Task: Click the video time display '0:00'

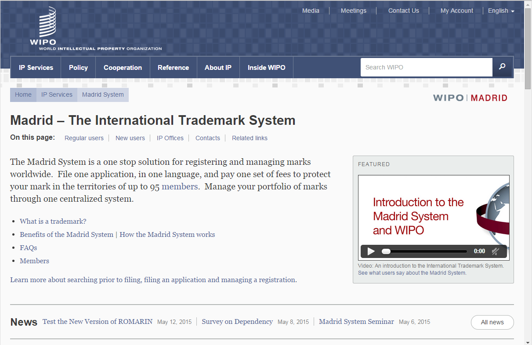Action: 480,251
